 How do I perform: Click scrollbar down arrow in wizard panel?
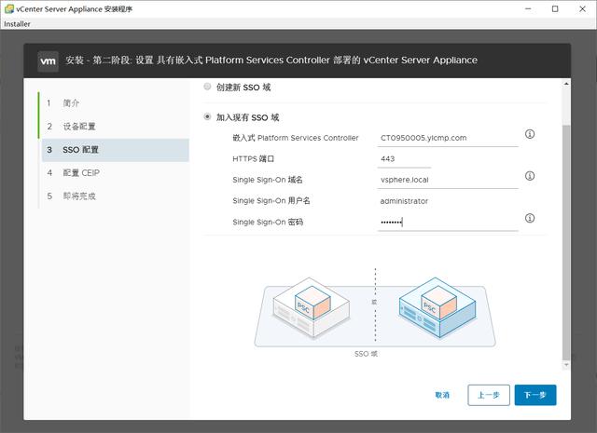(x=566, y=365)
